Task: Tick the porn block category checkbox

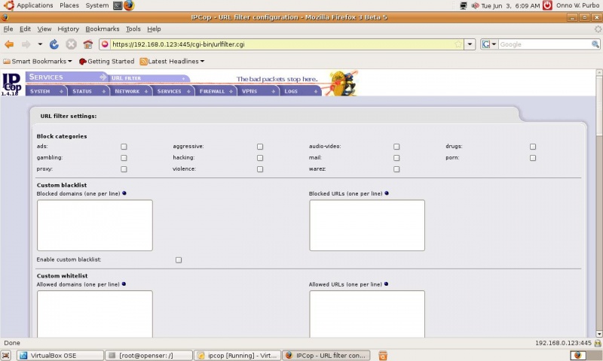Action: pyautogui.click(x=532, y=158)
